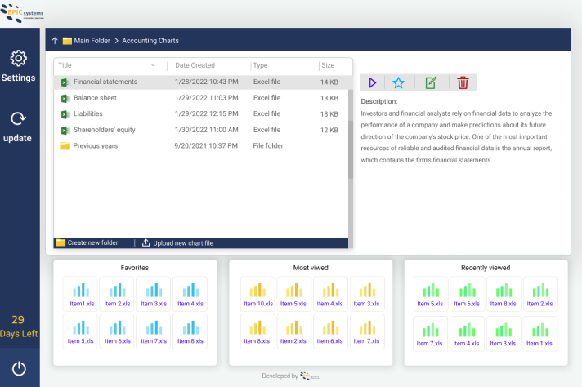Open Item 10.xls in Most viewed
582x387 pixels.
coord(257,293)
